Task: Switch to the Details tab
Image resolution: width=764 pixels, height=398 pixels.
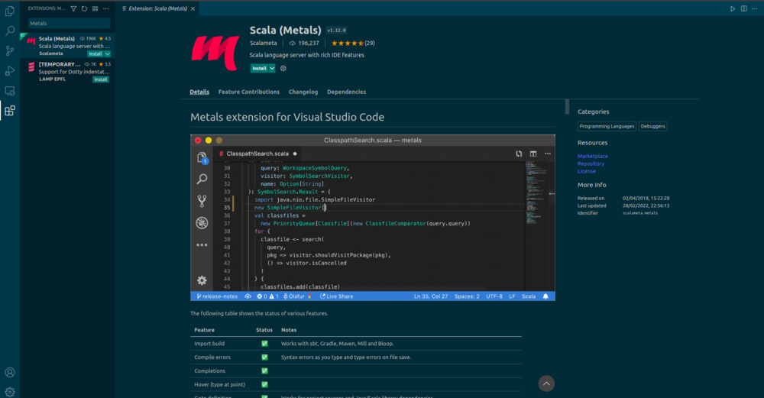Action: click(199, 92)
